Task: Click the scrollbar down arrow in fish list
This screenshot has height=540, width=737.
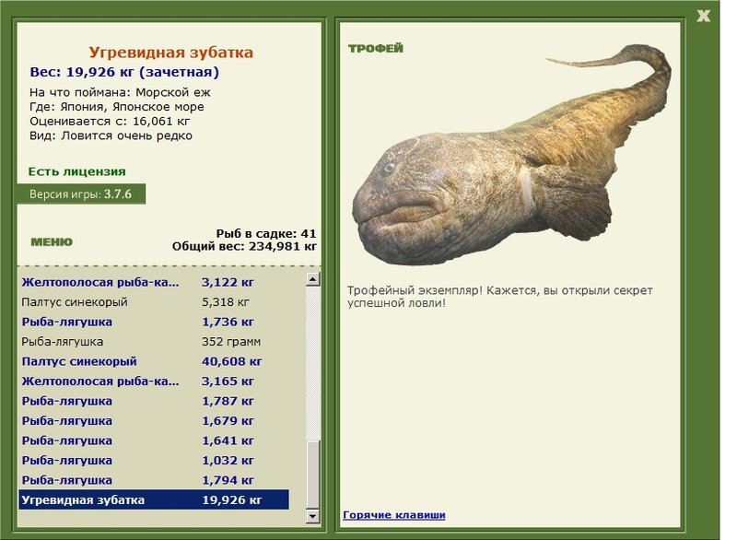Action: point(312,516)
